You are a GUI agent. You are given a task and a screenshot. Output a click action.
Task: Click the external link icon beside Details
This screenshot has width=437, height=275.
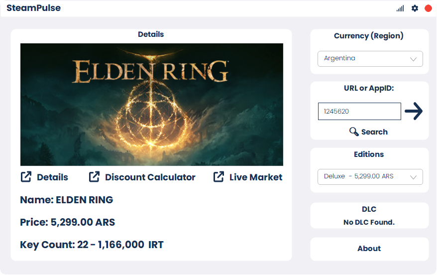[26, 177]
